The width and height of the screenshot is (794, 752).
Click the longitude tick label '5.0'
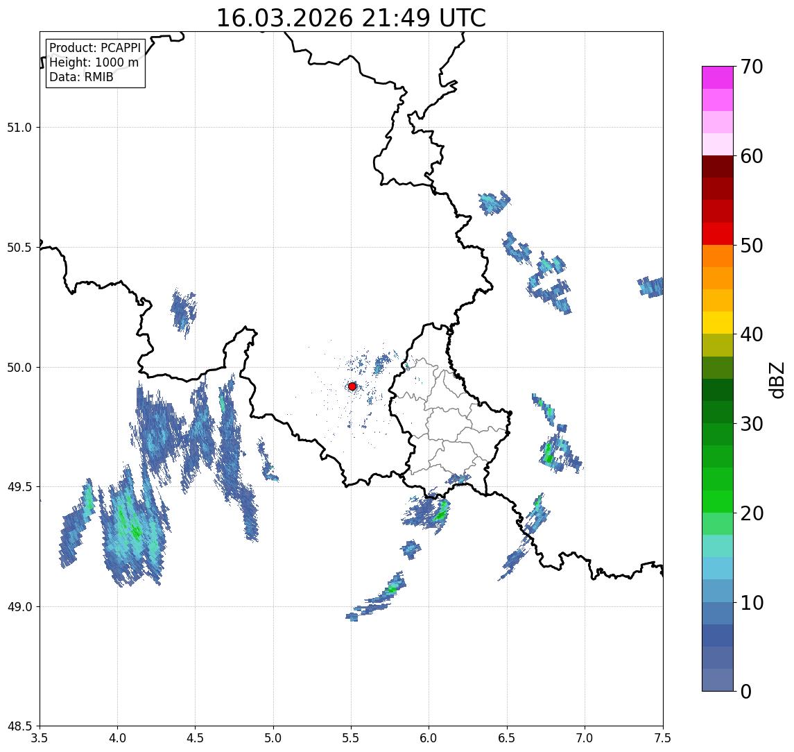(273, 738)
